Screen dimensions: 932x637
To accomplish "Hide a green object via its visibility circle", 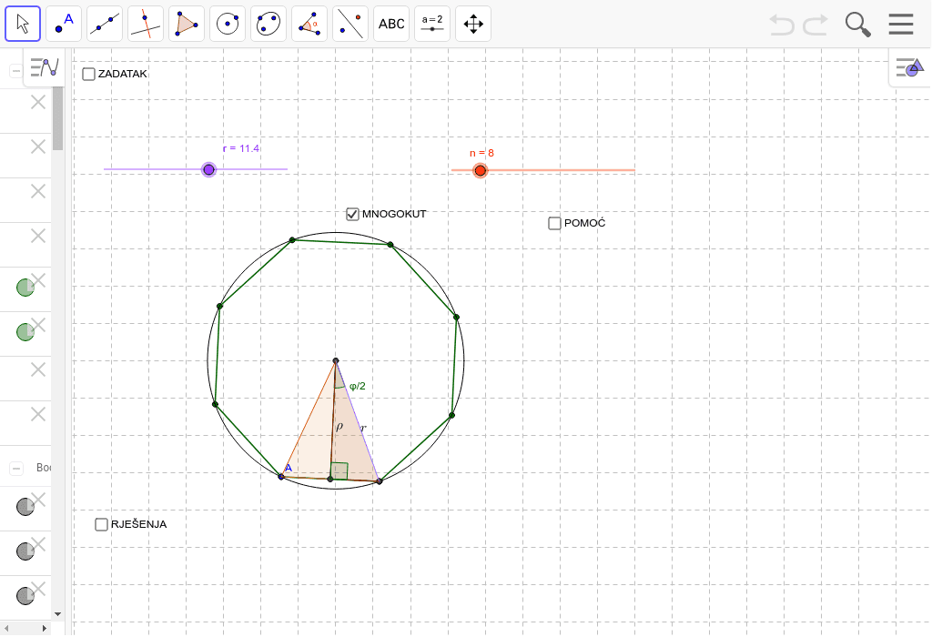I will pos(24,288).
